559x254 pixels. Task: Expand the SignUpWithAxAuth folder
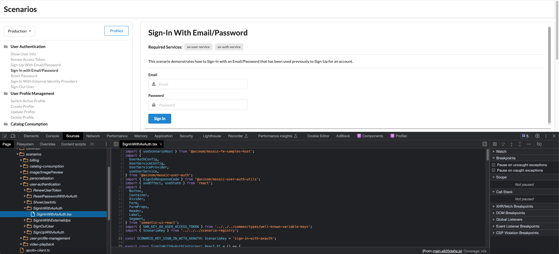coord(25,232)
